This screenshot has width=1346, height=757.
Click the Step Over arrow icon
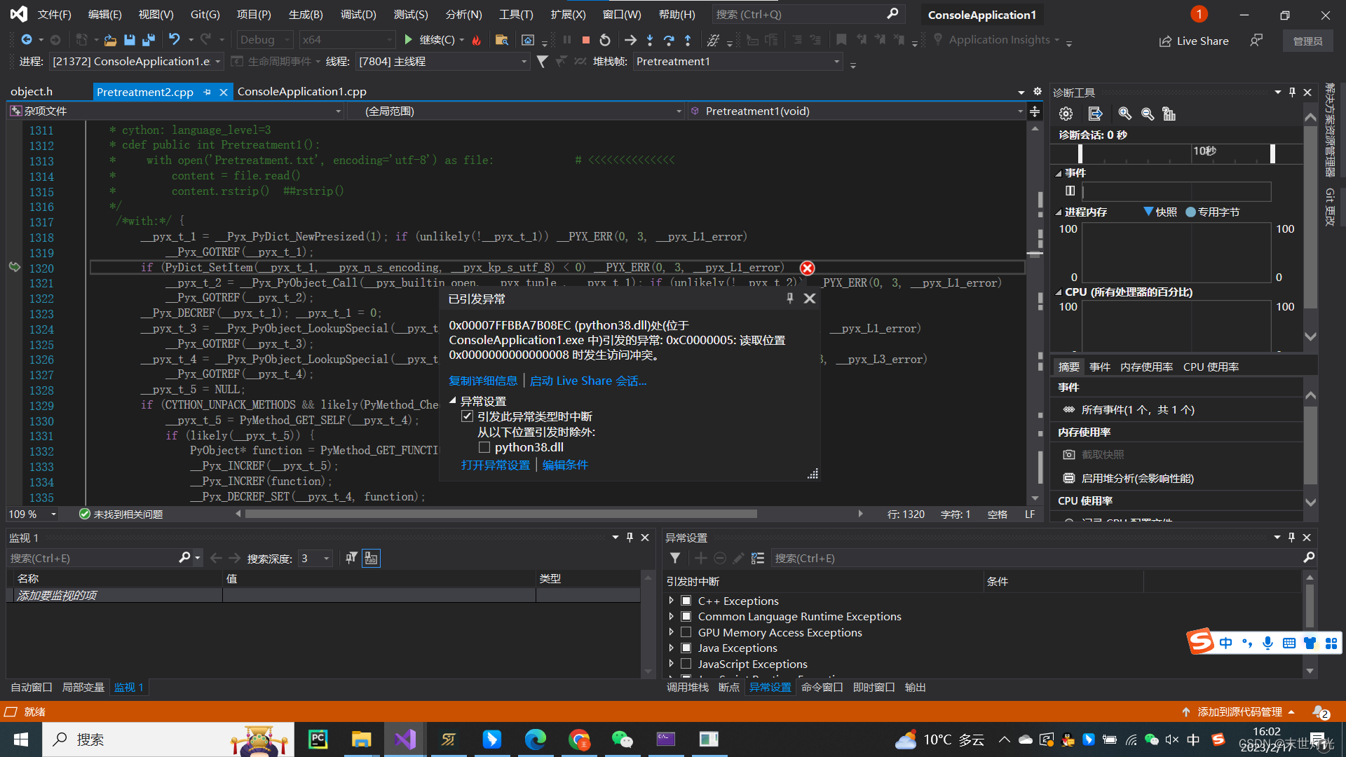pyautogui.click(x=669, y=40)
